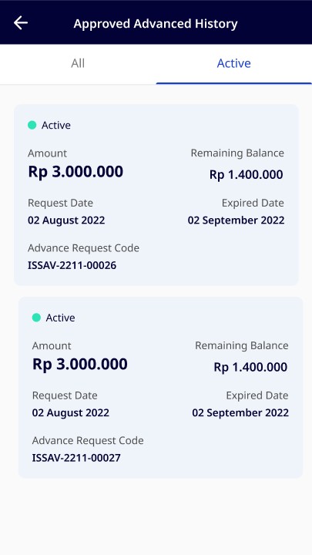Tap the back arrow icon
Image resolution: width=312 pixels, height=555 pixels.
pos(21,23)
